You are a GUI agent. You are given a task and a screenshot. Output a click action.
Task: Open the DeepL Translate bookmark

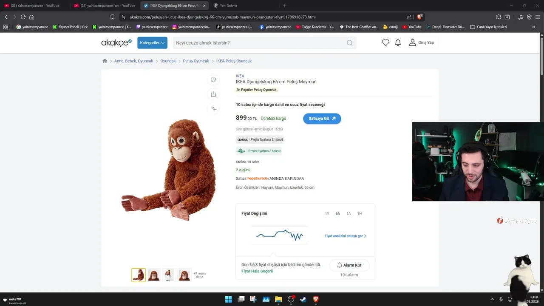[445, 27]
